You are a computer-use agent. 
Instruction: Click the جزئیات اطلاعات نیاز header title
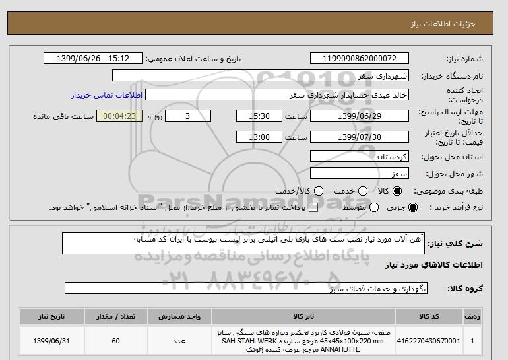[443, 24]
